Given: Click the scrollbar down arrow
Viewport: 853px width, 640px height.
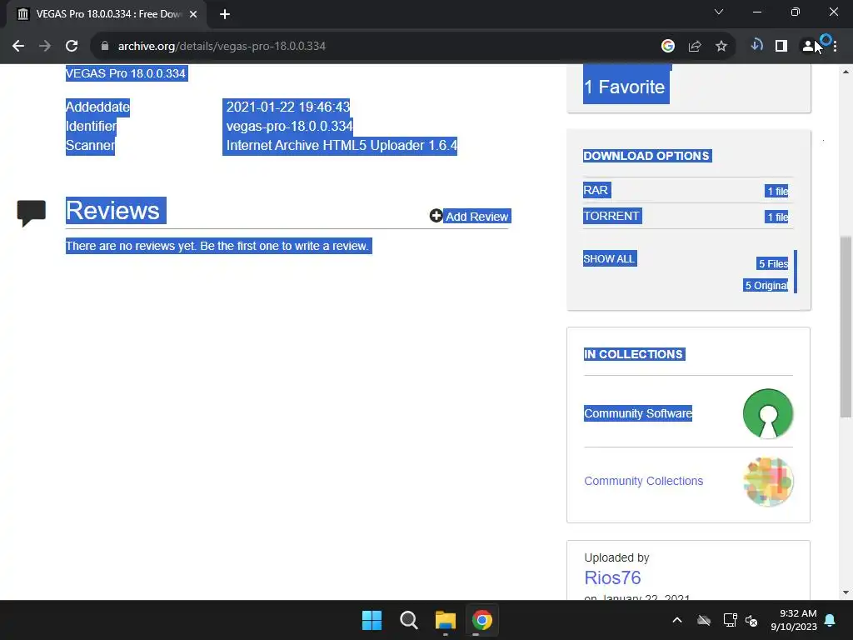Looking at the screenshot, I should pos(846,592).
